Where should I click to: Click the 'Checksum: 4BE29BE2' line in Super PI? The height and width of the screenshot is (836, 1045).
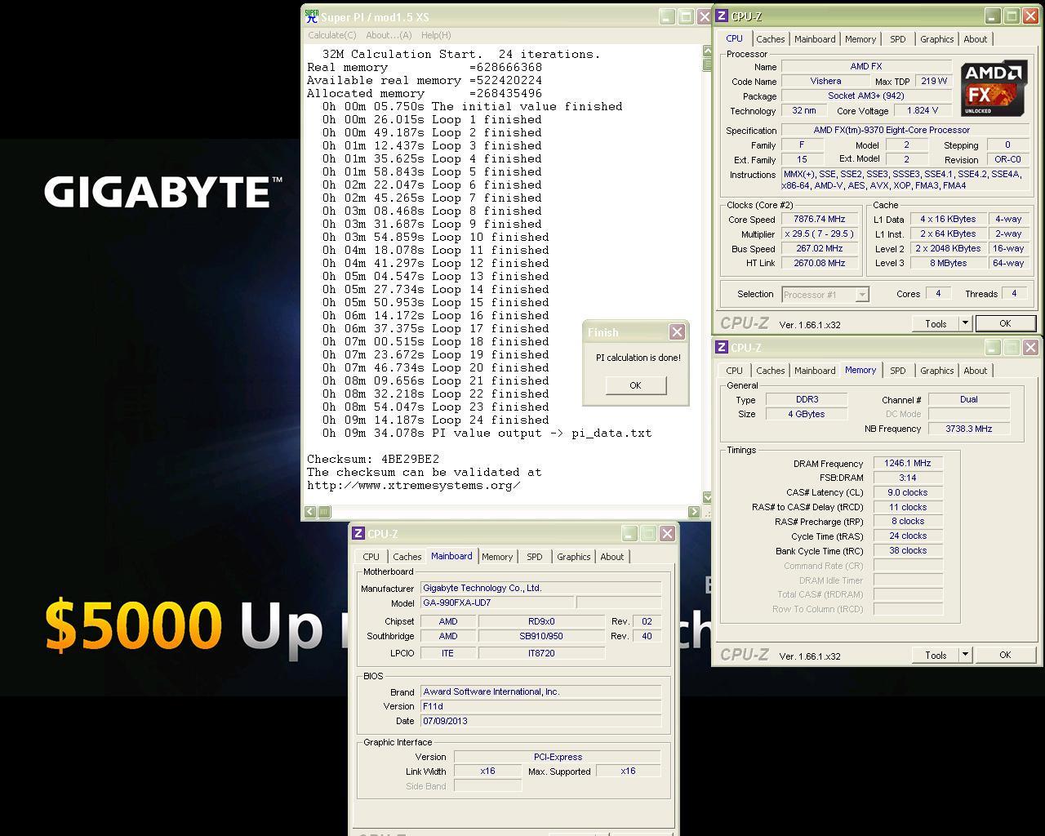point(373,459)
